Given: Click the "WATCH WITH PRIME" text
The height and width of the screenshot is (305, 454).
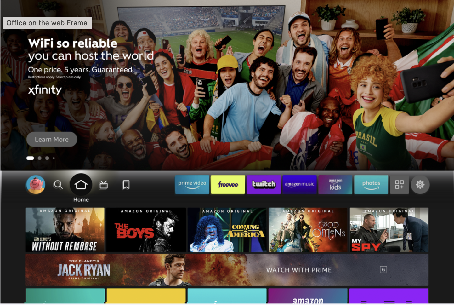Looking at the screenshot, I should [x=299, y=270].
